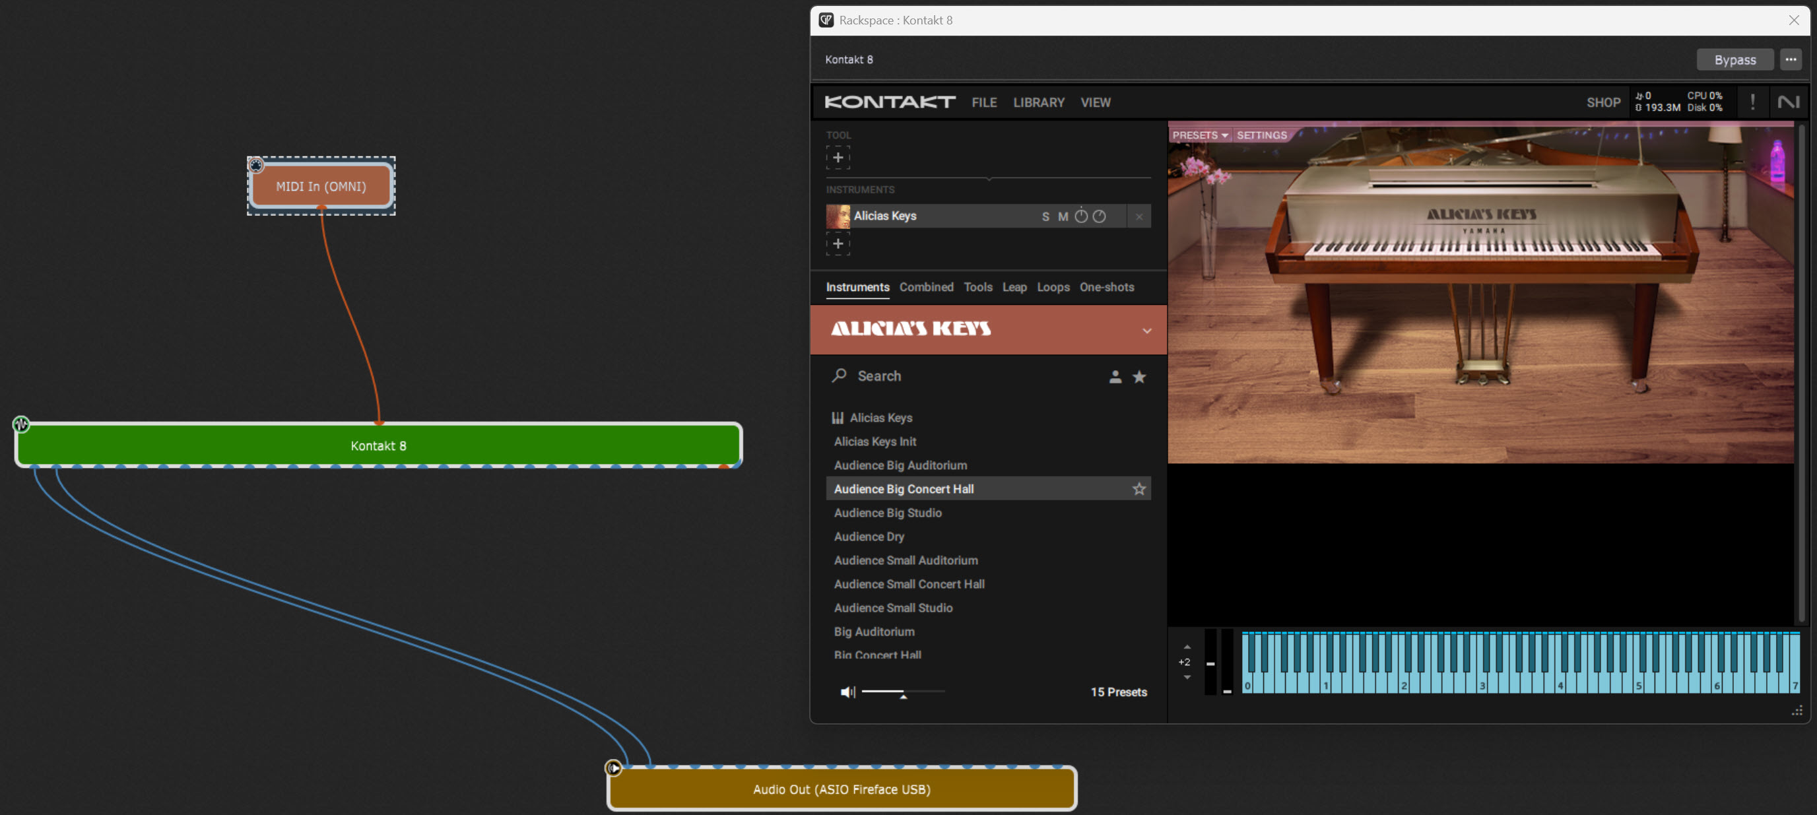This screenshot has height=815, width=1817.
Task: Load the Audience Big Studio preset
Action: pyautogui.click(x=988, y=513)
